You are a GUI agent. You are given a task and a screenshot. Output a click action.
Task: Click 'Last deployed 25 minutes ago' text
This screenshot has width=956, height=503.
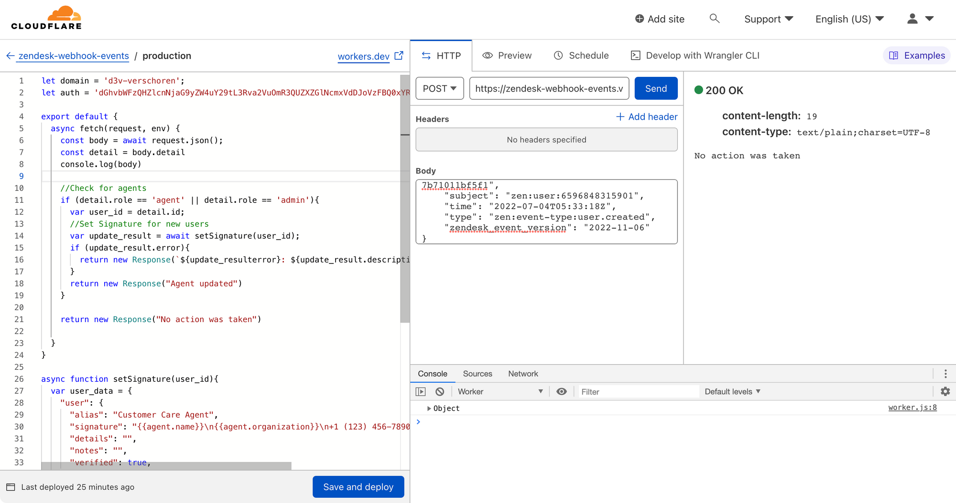(77, 487)
